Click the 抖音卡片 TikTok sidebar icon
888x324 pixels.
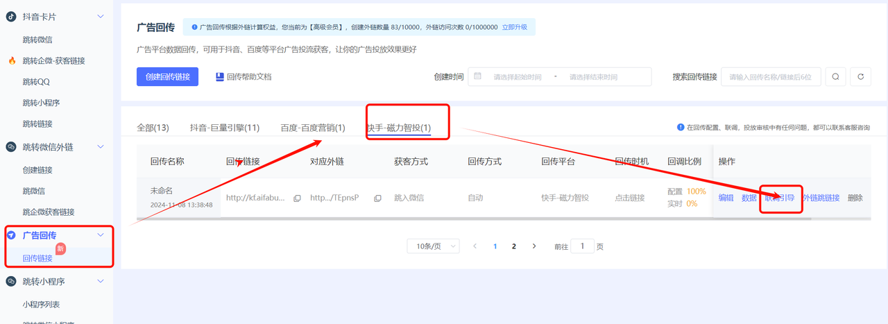11,17
